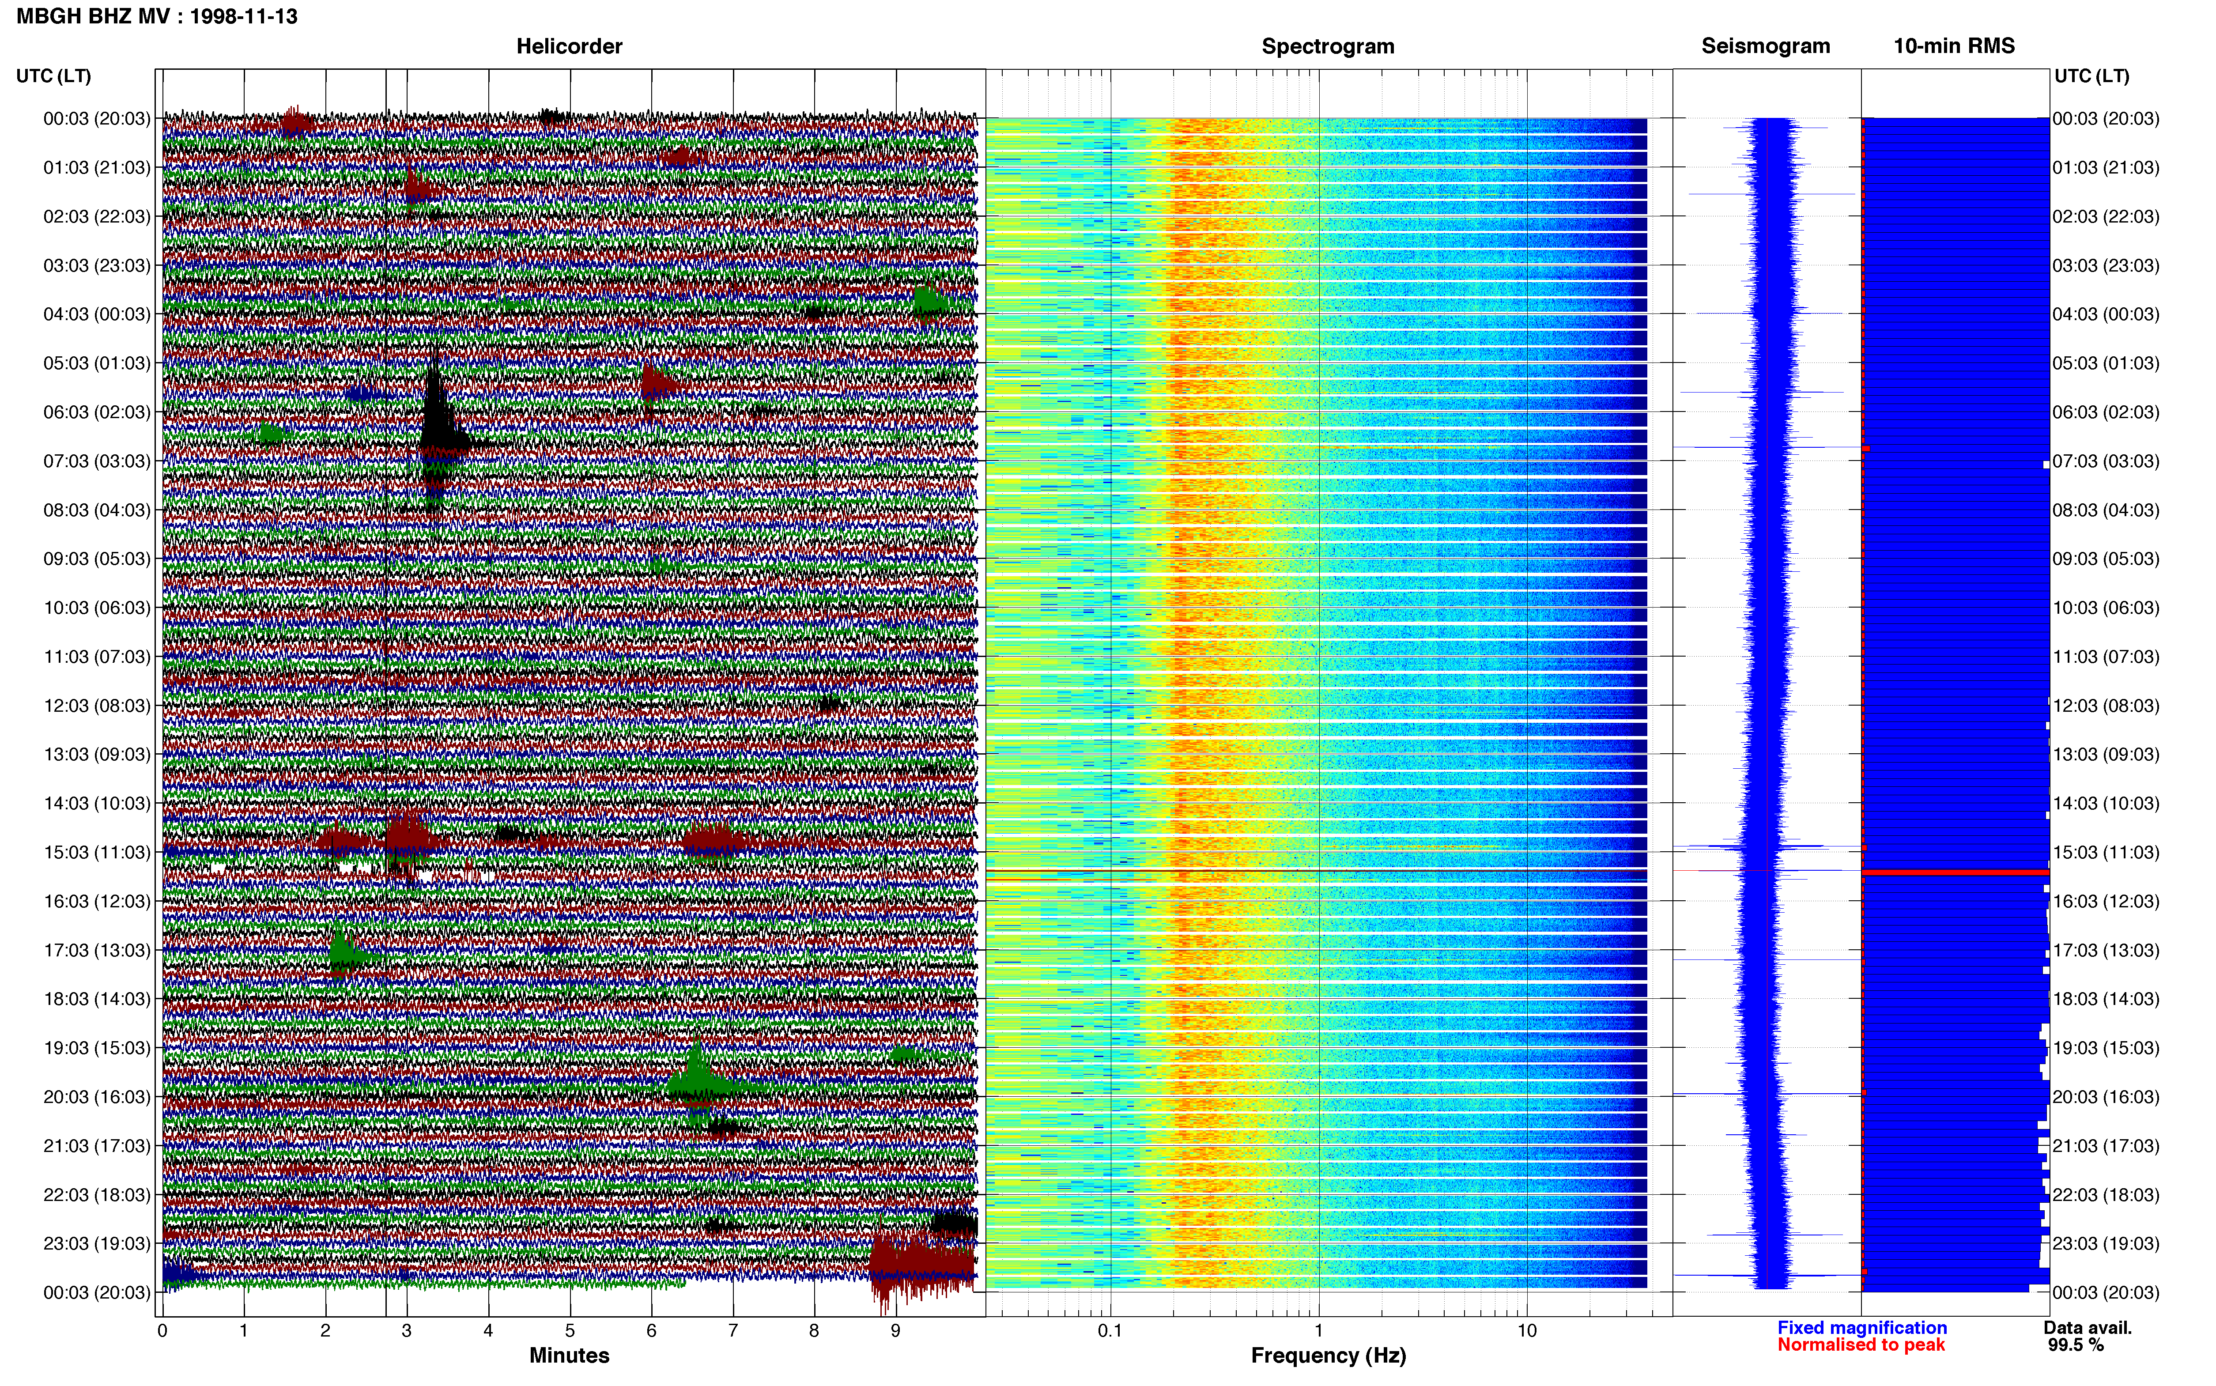Click the plot title MBGH BHZ MV : 1998-11-13
2216x1386 pixels.
coord(157,16)
